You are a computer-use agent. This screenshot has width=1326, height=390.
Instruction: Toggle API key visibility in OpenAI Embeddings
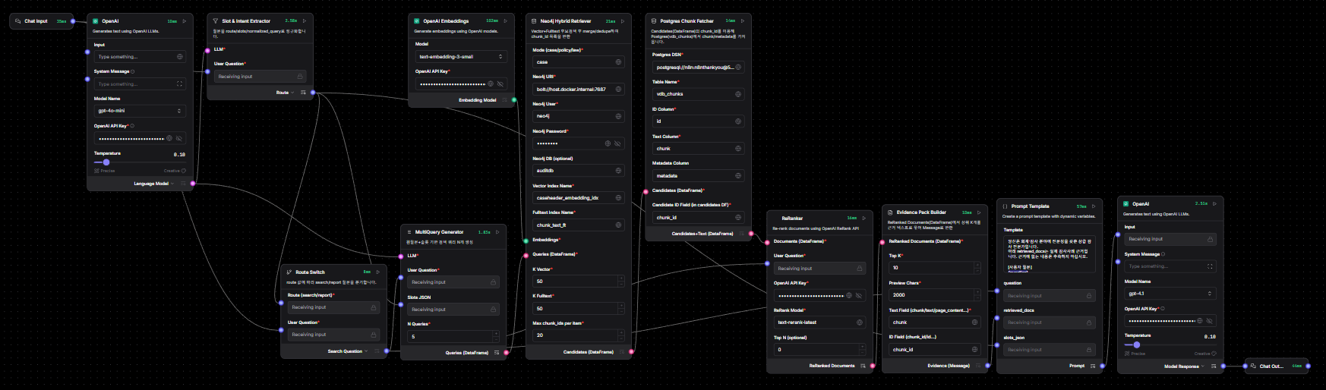(x=500, y=84)
